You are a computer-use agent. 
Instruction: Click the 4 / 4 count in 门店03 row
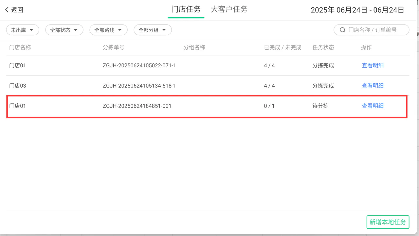pyautogui.click(x=269, y=86)
